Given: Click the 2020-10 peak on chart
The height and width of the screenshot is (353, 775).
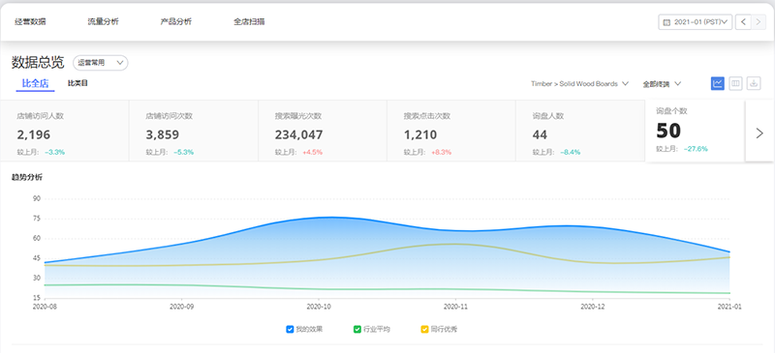Looking at the screenshot, I should pyautogui.click(x=329, y=218).
